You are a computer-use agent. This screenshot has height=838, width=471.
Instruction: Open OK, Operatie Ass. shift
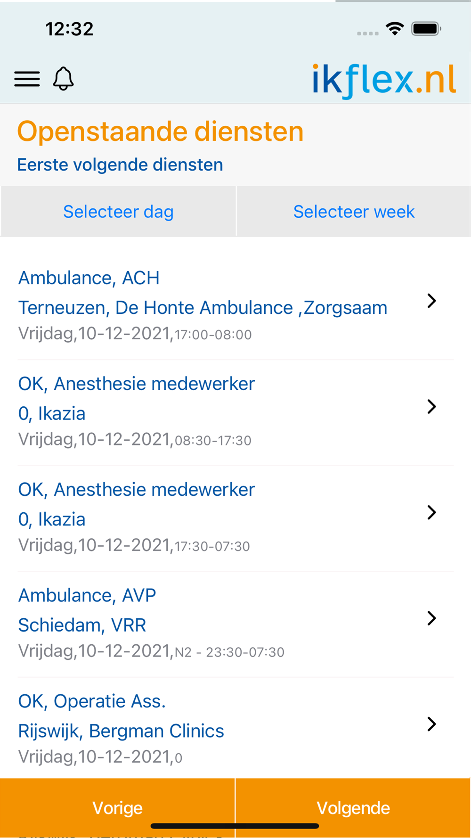92,701
